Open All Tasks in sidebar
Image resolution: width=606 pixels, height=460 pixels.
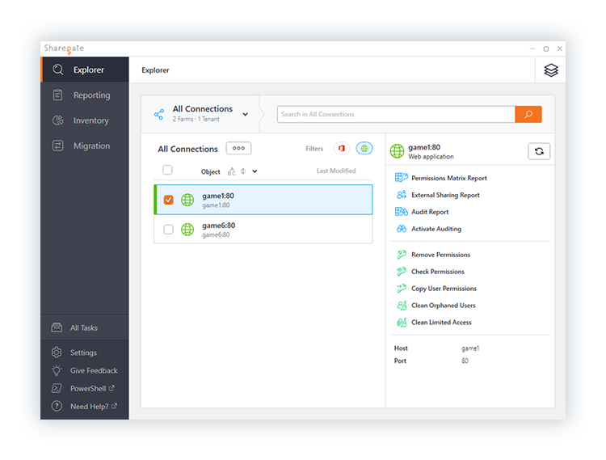[x=85, y=327]
